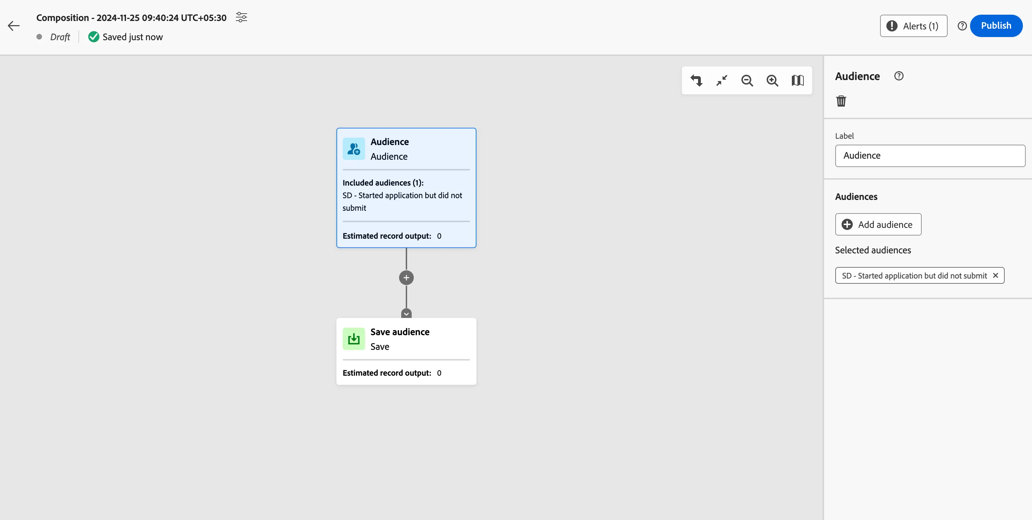Viewport: 1032px width, 520px height.
Task: Click the Save audience node title
Action: 400,332
